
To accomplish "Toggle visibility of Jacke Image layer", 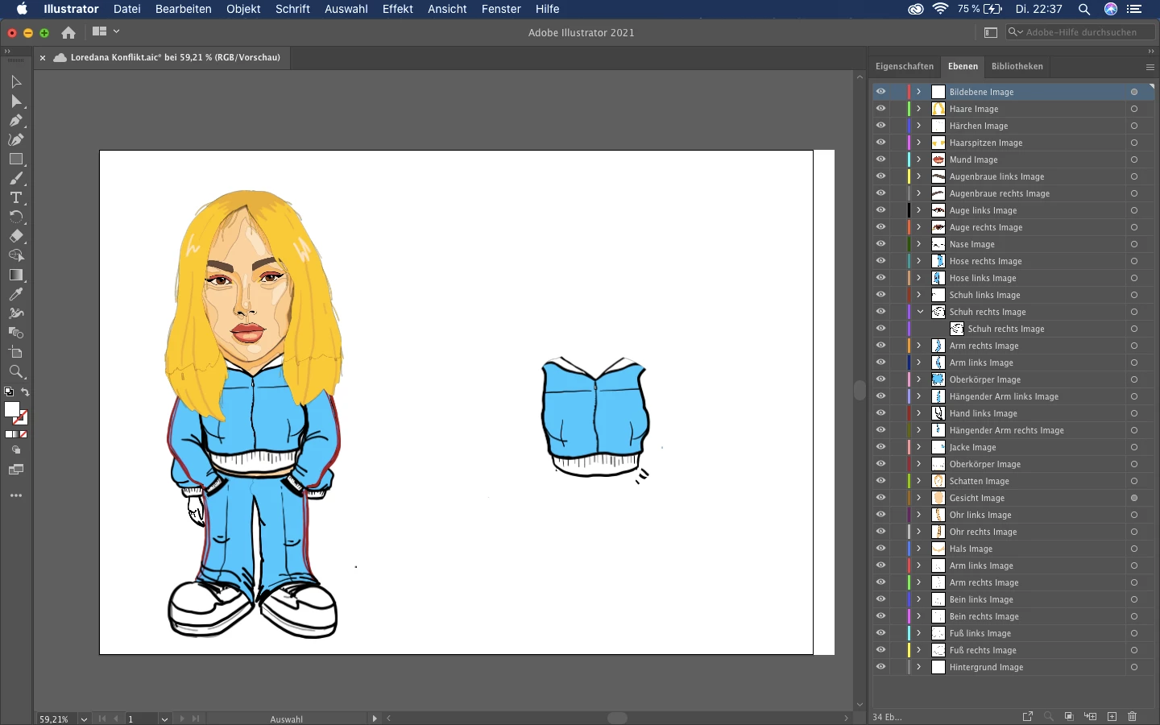I will pos(880,447).
